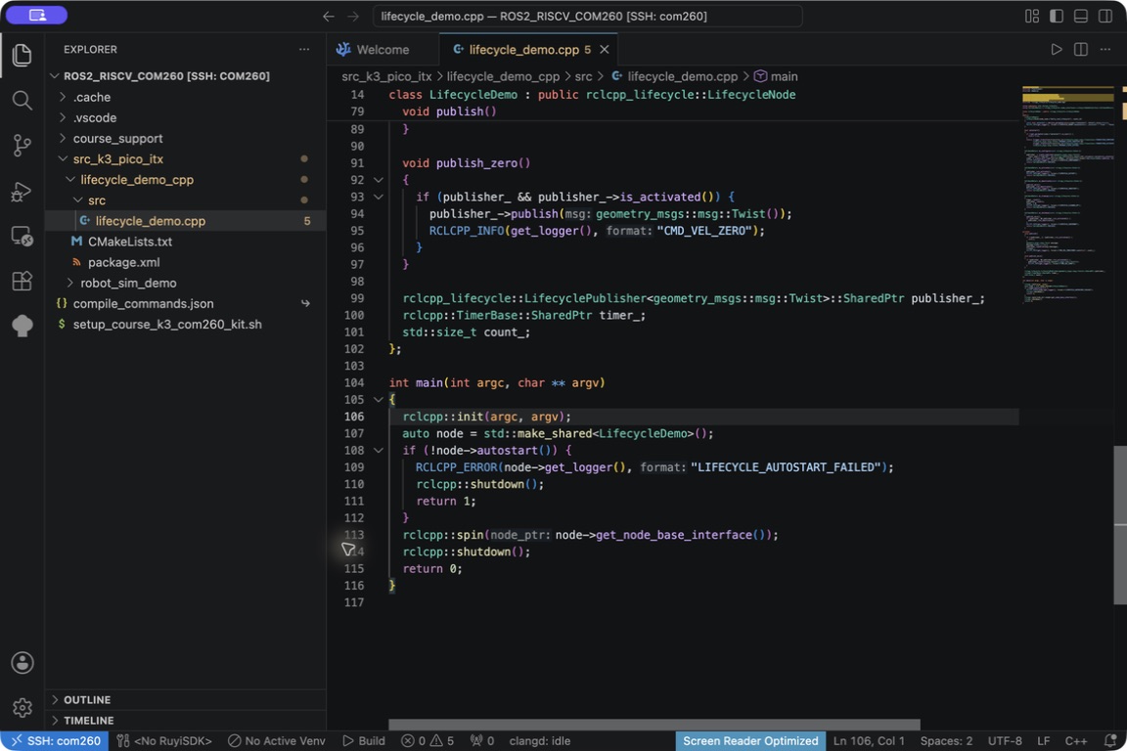
Task: Fold code at line 92
Action: (379, 180)
